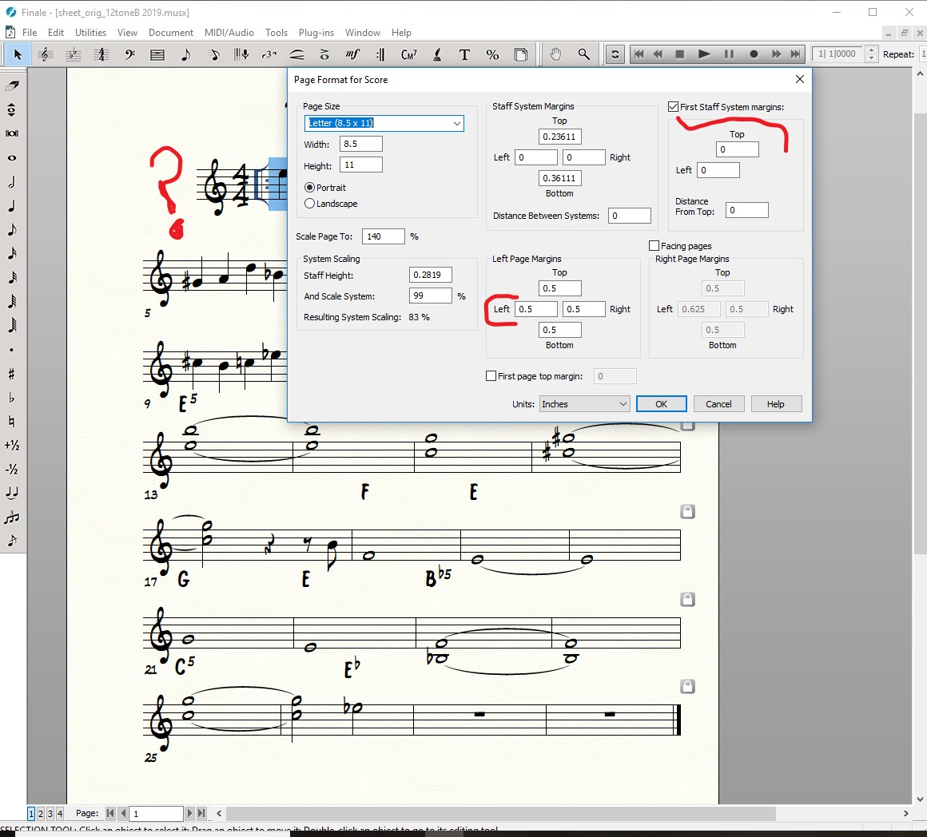Select the Landscape orientation option
The width and height of the screenshot is (927, 837).
point(310,204)
